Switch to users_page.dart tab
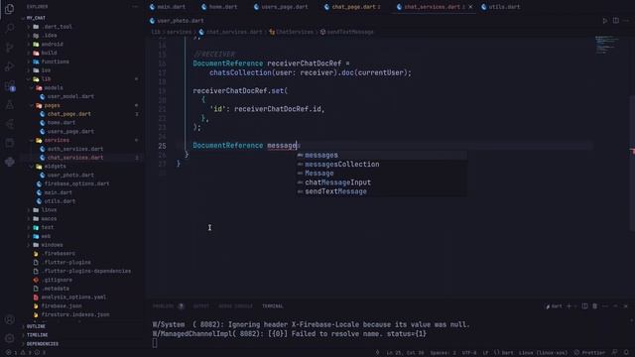The image size is (635, 357). [281, 7]
